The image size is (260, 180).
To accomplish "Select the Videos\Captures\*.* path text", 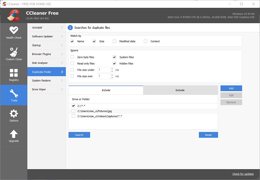I will coord(100,116).
